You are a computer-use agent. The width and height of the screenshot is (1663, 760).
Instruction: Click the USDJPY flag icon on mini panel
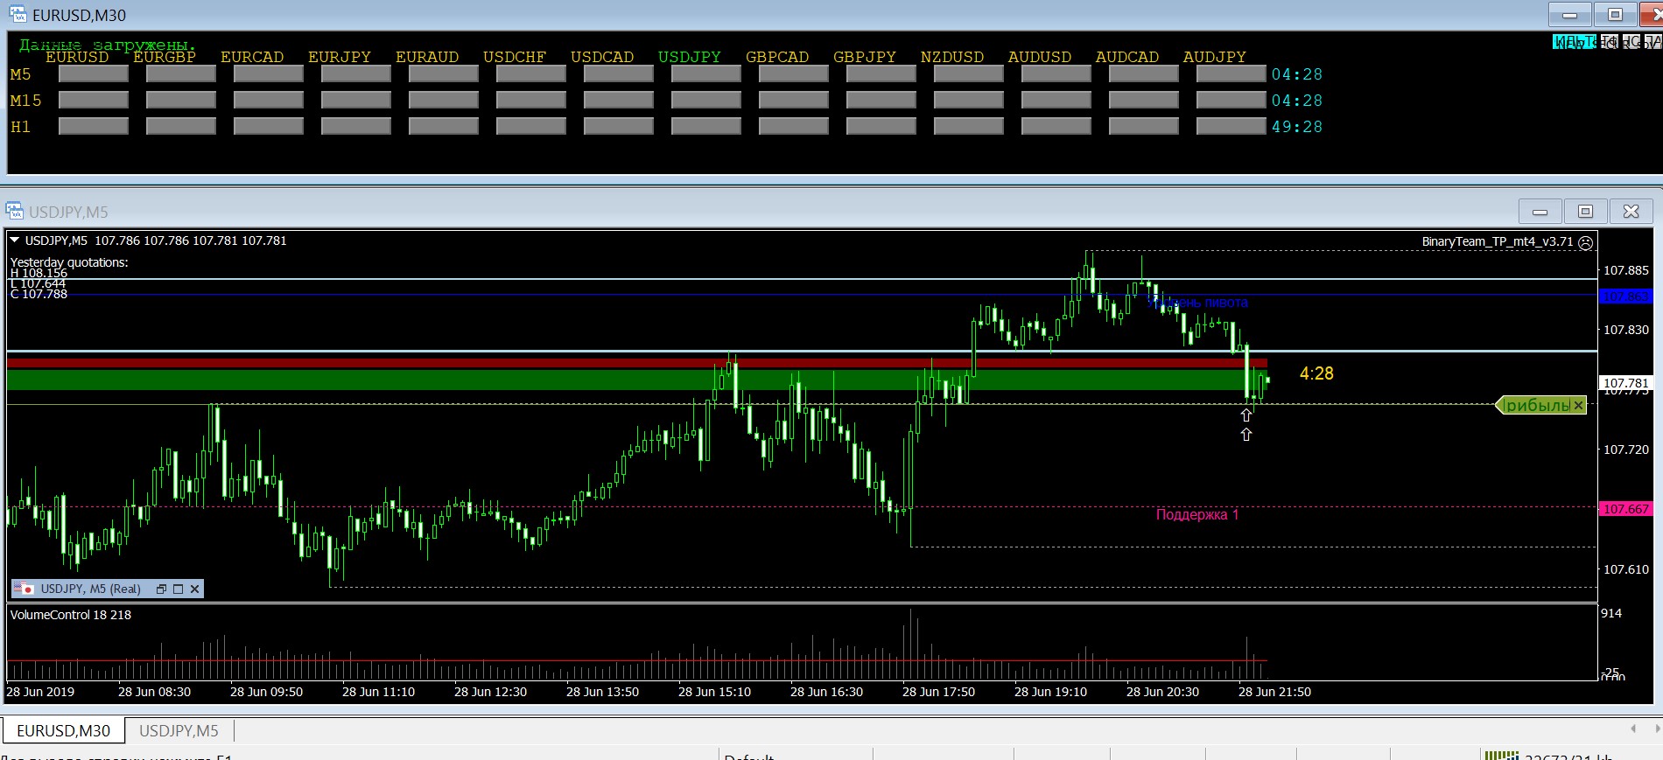(x=23, y=589)
